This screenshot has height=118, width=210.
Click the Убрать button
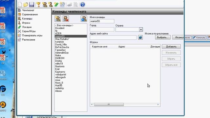tap(171, 59)
